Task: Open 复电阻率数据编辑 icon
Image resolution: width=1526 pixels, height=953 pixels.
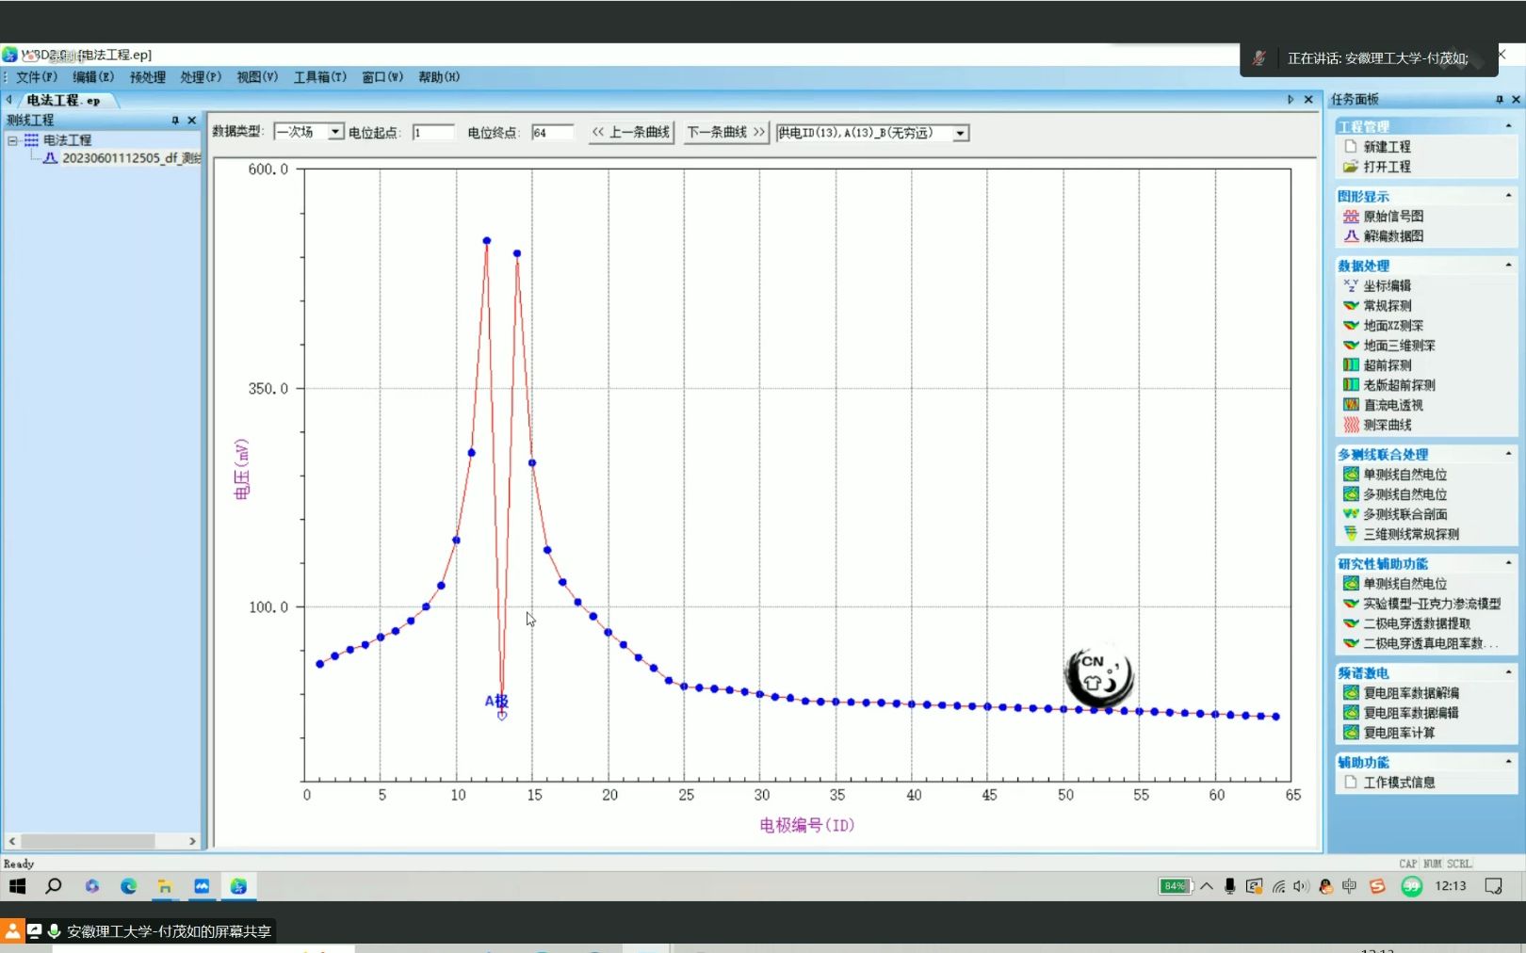Action: point(1351,713)
